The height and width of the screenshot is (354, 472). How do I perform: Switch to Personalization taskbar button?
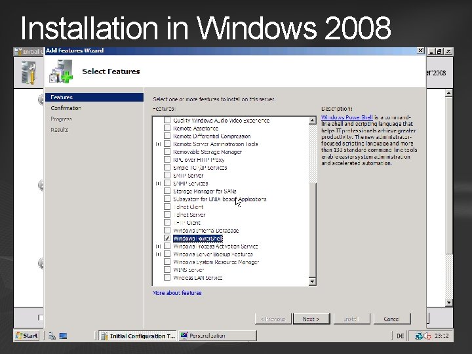[x=218, y=336]
